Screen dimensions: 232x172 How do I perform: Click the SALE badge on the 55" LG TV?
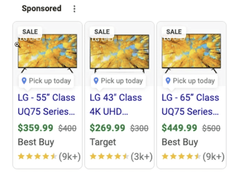coord(30,32)
